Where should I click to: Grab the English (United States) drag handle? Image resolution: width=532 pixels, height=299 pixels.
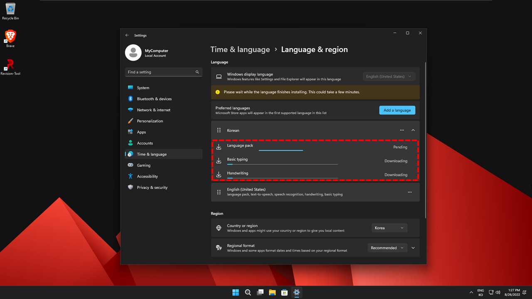[x=219, y=192]
